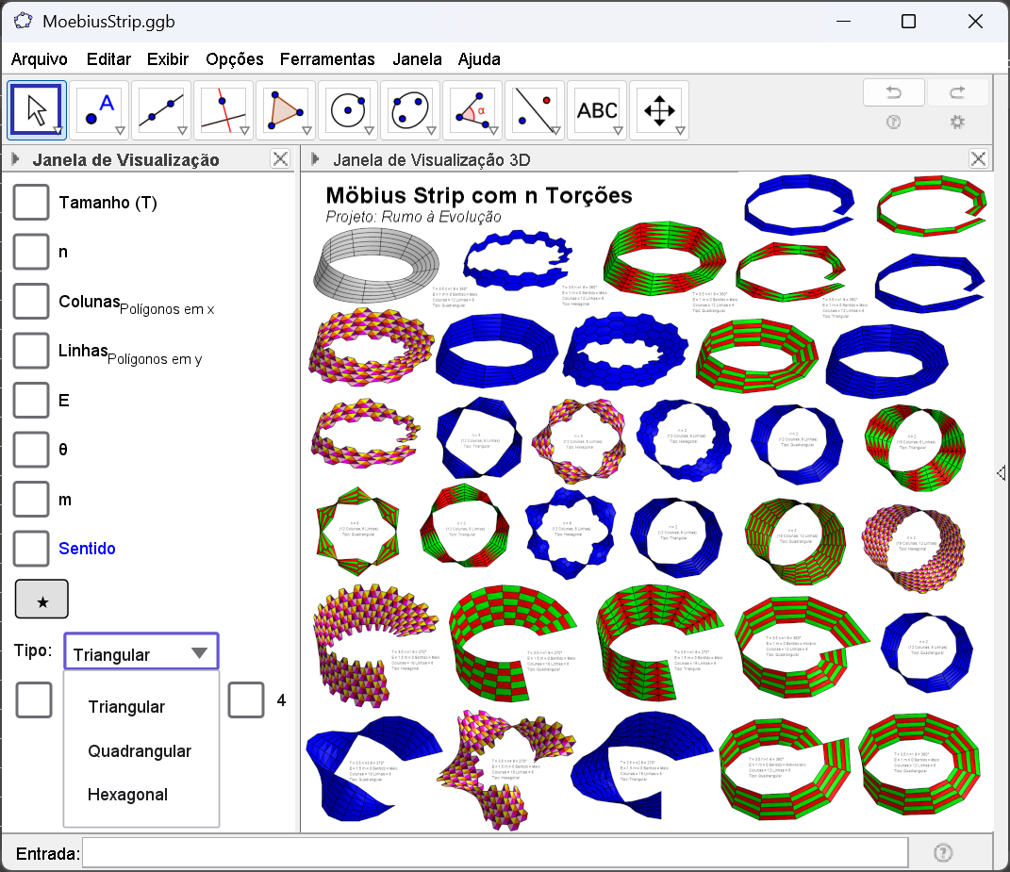The height and width of the screenshot is (872, 1010).
Task: Click the undo arrow button
Action: 892,92
